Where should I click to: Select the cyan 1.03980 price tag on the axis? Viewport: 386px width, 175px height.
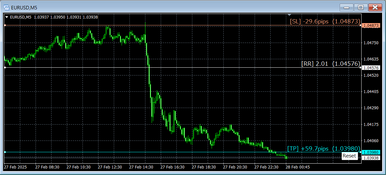[x=371, y=152]
